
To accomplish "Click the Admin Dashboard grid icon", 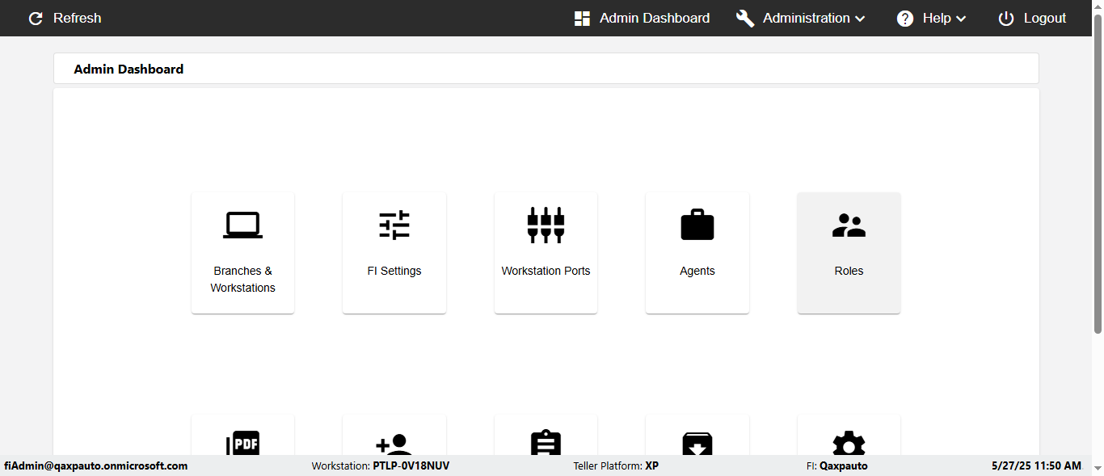I will click(x=582, y=19).
